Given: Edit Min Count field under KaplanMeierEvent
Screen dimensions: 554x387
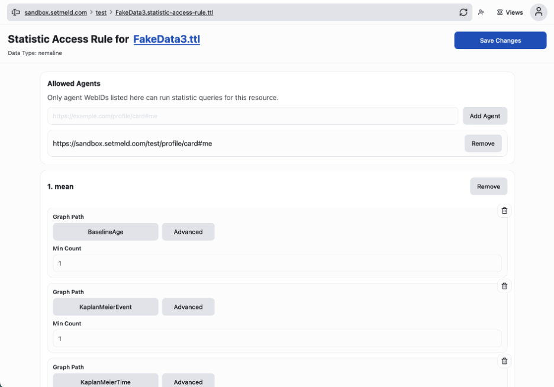Looking at the screenshot, I should pos(277,338).
